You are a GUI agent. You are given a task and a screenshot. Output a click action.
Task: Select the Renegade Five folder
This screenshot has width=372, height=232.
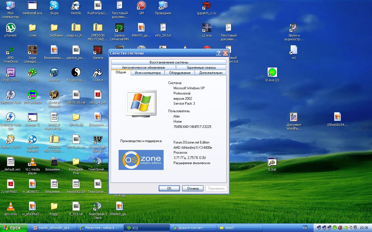pyautogui.click(x=76, y=166)
